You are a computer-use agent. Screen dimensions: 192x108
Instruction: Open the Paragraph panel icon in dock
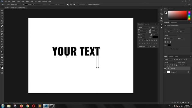(161, 28)
